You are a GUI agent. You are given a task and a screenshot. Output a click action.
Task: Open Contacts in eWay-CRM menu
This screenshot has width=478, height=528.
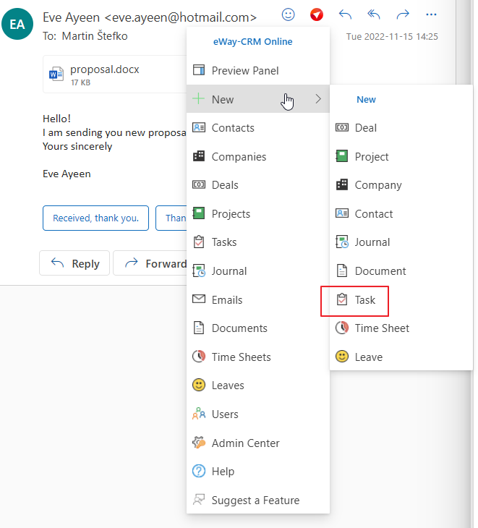point(258,127)
